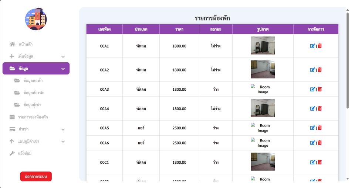Expand the เพิ่มข้อมูล menu chevron
355x188 pixels.
[x=63, y=57]
